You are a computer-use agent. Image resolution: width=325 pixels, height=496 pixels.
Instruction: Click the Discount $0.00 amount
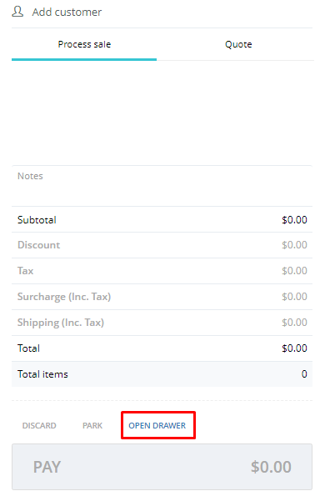[294, 245]
